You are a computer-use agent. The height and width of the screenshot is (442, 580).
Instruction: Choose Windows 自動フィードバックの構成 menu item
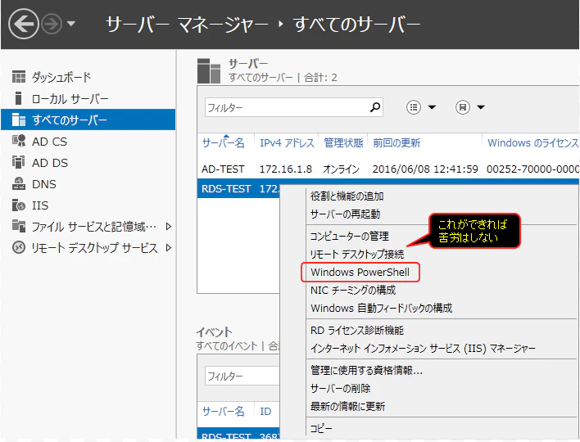[x=382, y=309]
